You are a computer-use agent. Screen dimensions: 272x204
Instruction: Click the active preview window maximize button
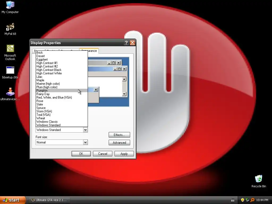click(120, 69)
